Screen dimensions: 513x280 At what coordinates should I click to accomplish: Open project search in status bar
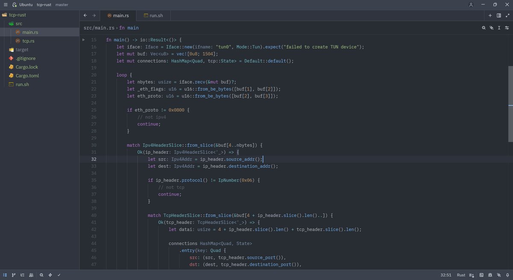click(x=41, y=275)
